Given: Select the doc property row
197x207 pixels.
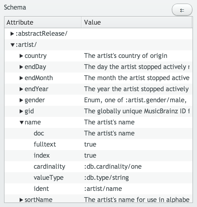Looking at the screenshot, I should (x=98, y=133).
